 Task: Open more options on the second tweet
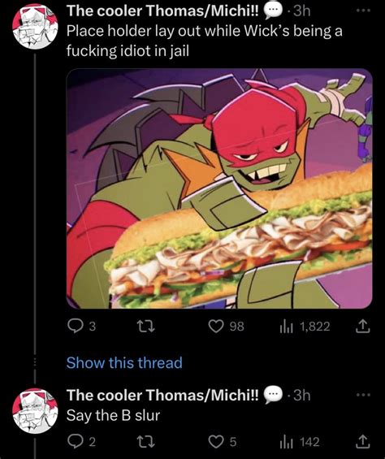(364, 395)
